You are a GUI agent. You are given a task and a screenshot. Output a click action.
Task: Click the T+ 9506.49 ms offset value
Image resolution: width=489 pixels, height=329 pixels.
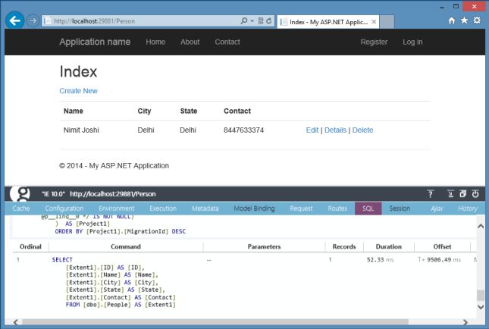[x=440, y=259]
